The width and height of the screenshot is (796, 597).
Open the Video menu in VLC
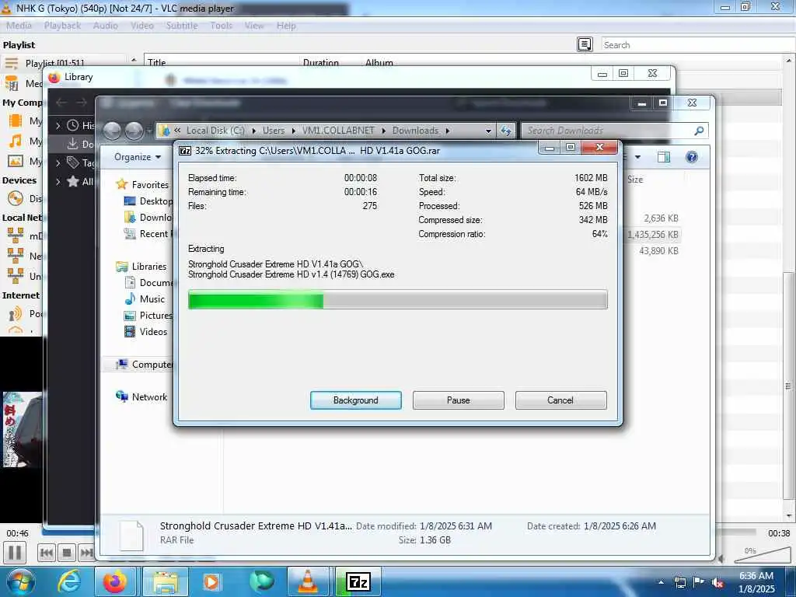pyautogui.click(x=141, y=26)
